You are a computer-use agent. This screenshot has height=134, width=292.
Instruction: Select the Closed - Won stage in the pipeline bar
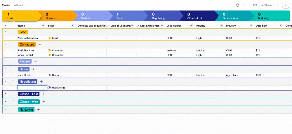[x=235, y=16]
